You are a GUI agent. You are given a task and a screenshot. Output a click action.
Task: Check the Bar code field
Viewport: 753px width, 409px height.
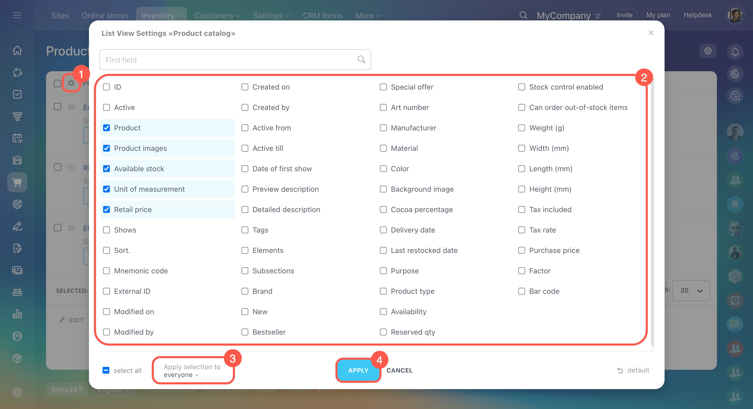521,291
